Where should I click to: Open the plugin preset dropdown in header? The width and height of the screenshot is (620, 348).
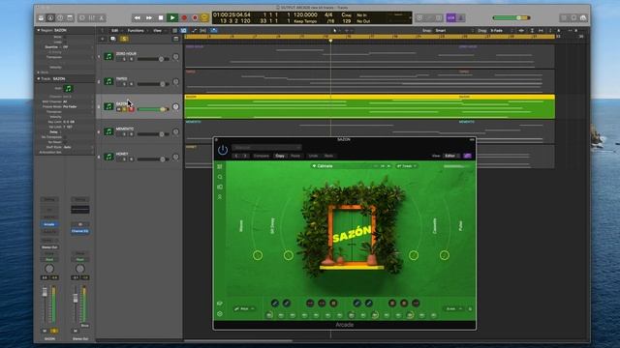266,148
